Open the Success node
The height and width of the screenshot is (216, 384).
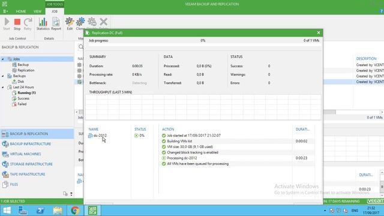[23, 98]
